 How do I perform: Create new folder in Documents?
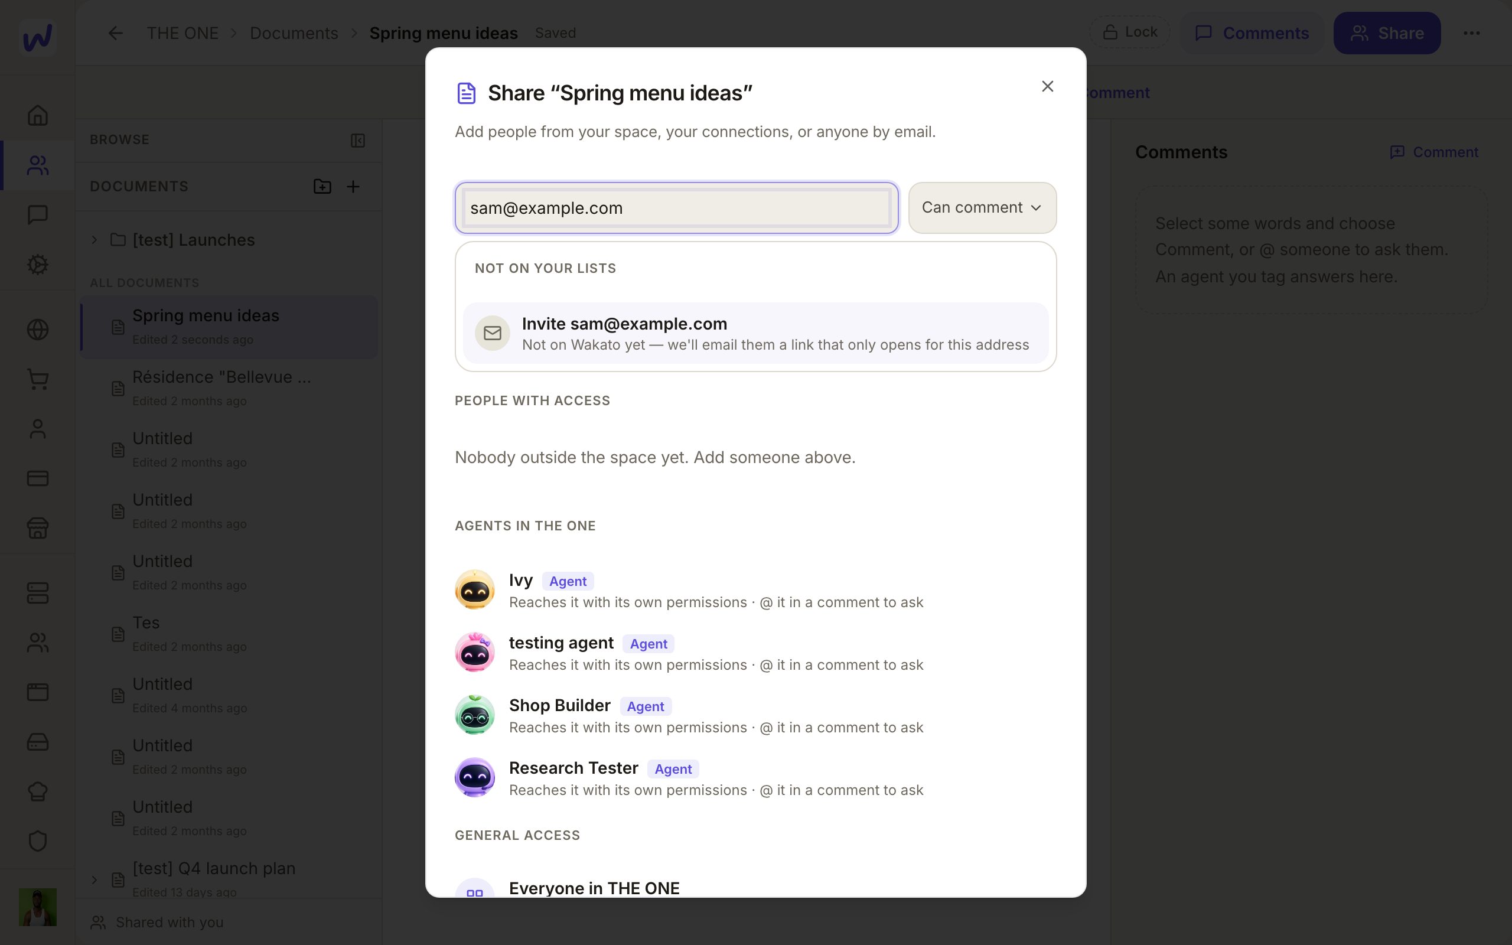(322, 186)
